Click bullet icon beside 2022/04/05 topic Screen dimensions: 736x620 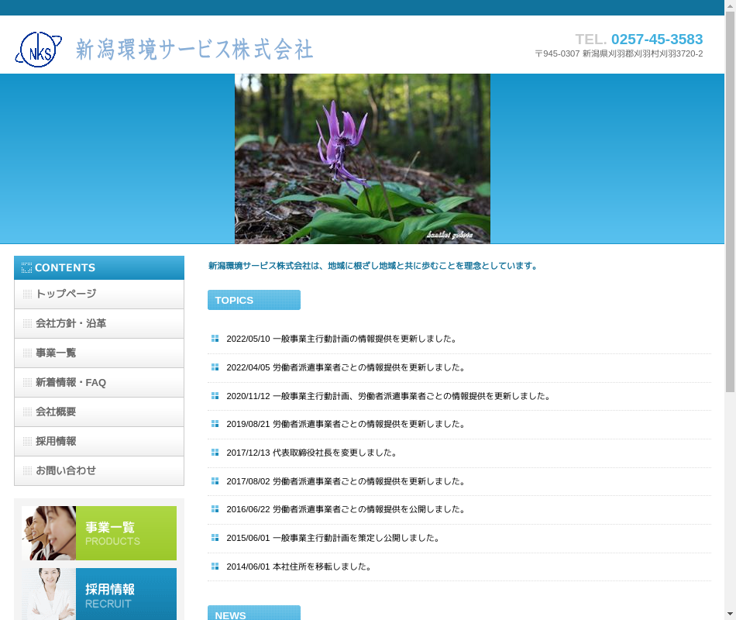215,367
